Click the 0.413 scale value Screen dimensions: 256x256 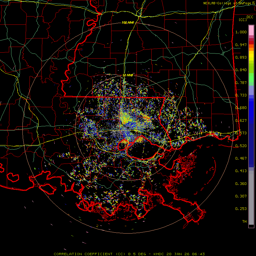point(241,171)
